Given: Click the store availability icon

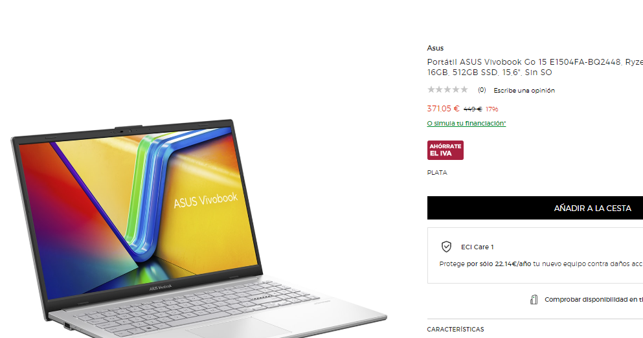Looking at the screenshot, I should 534,300.
